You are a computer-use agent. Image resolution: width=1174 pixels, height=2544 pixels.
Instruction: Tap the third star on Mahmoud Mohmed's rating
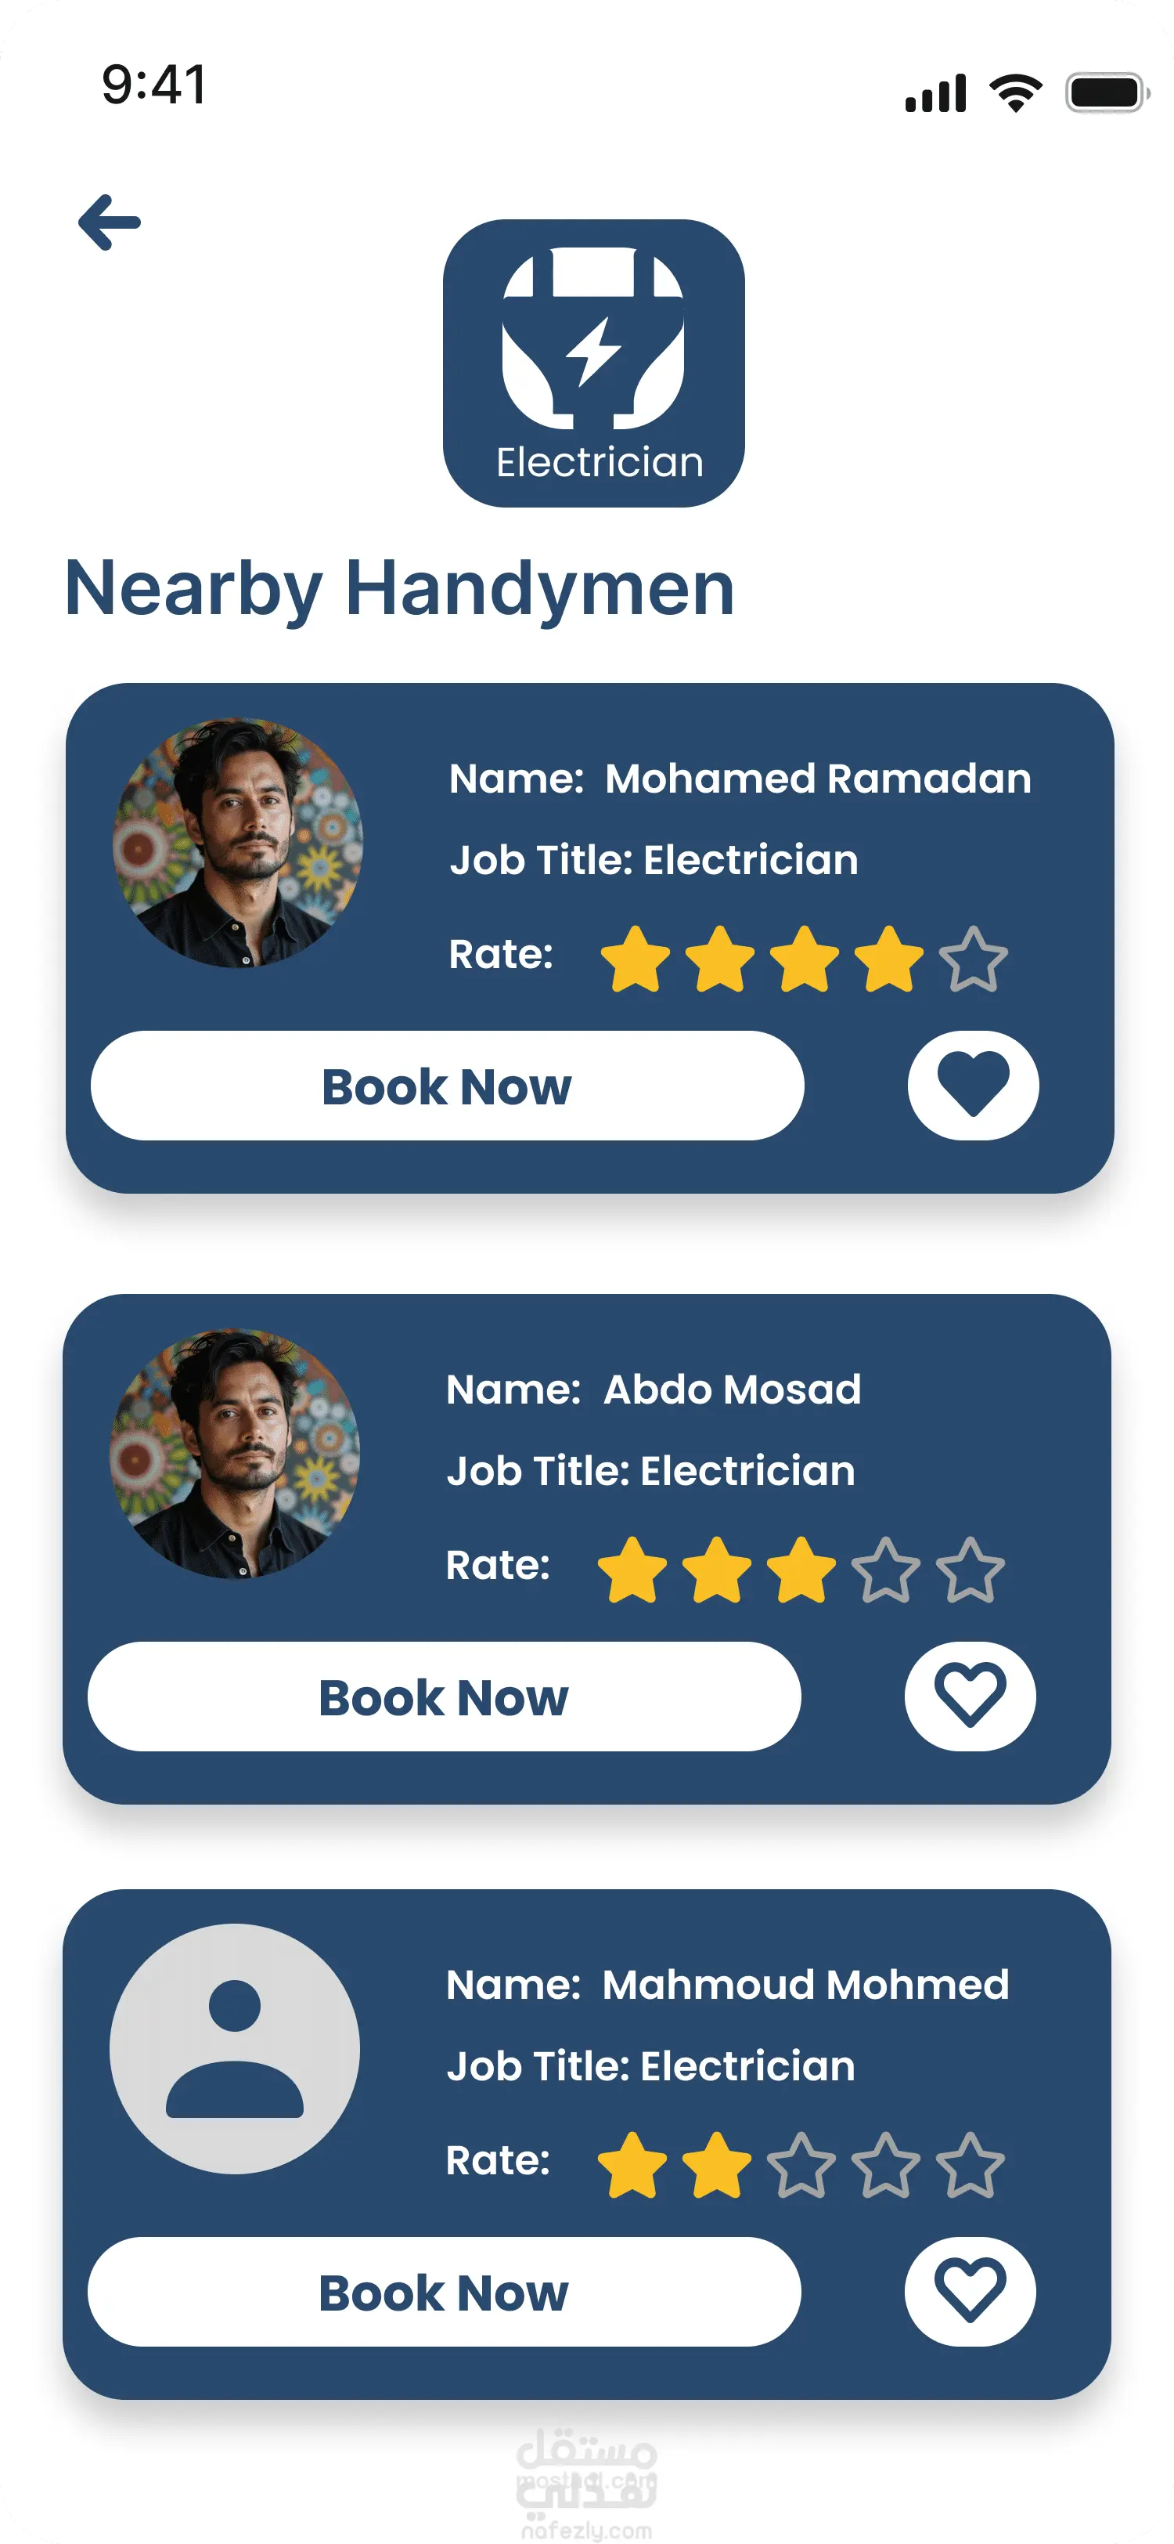point(801,2165)
